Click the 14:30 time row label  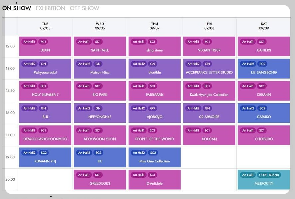10,91
